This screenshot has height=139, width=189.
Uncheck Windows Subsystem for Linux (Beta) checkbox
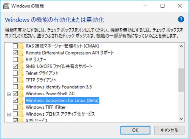click(15, 100)
